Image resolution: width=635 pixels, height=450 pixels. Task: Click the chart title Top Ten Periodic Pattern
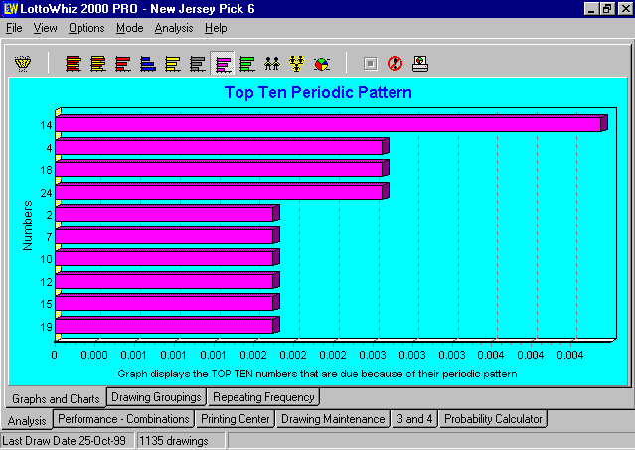tap(318, 92)
